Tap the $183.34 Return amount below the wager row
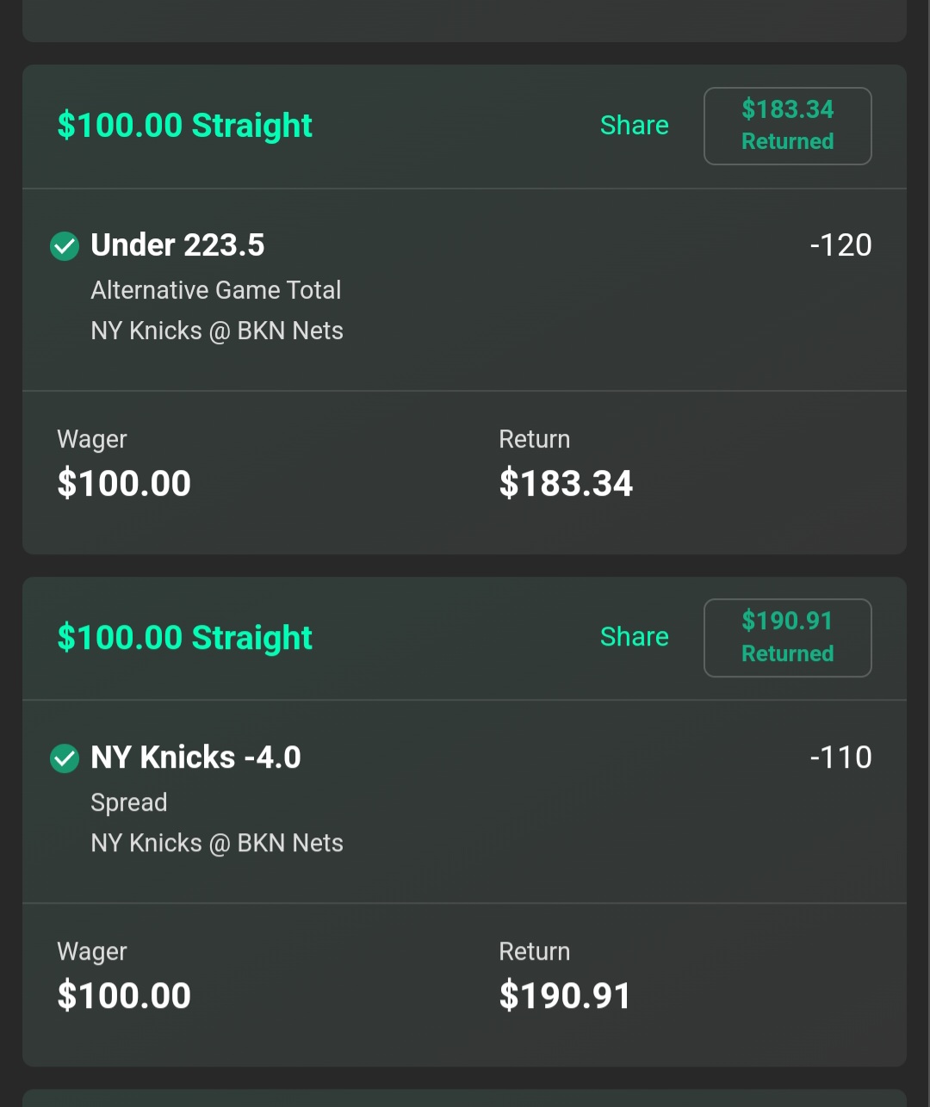This screenshot has height=1107, width=930. (x=566, y=483)
